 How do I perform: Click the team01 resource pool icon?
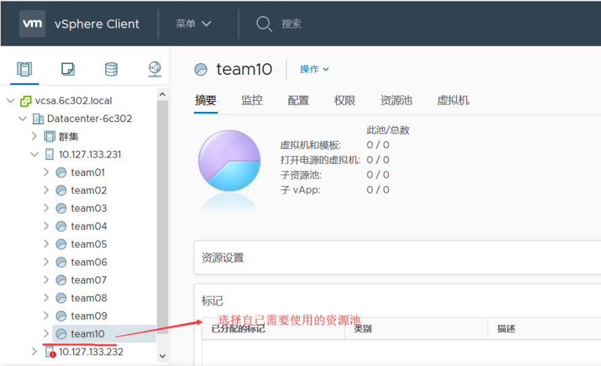[x=61, y=173]
